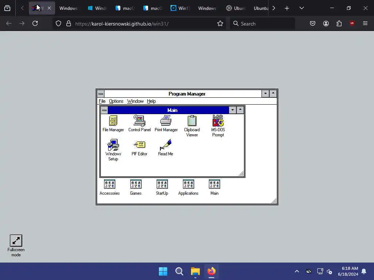Viewport: 374px width, 280px height.
Task: Click the Main window title bar
Action: tap(168, 110)
